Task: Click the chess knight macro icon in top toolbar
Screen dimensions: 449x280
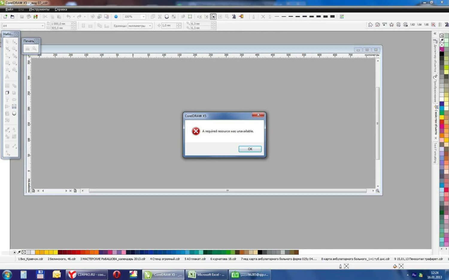Action: pos(234,17)
